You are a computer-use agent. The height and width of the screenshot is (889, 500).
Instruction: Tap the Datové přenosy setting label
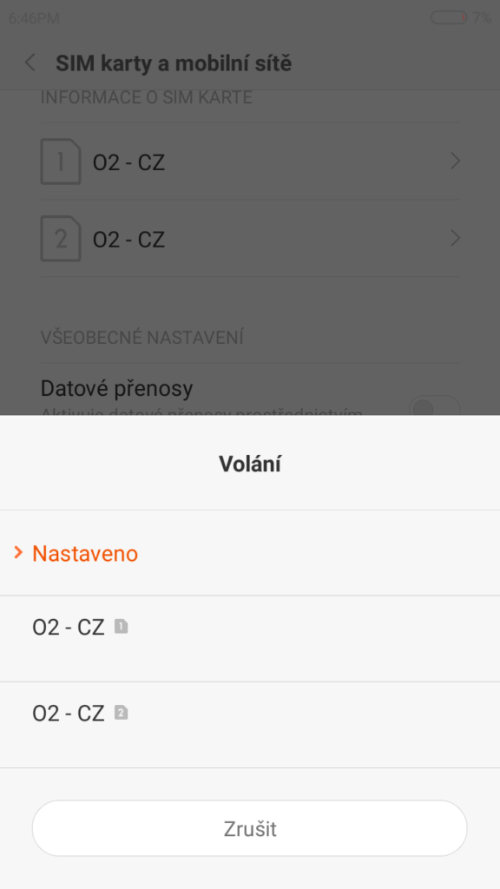click(117, 388)
